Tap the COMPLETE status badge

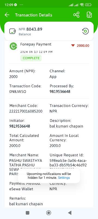point(31,58)
